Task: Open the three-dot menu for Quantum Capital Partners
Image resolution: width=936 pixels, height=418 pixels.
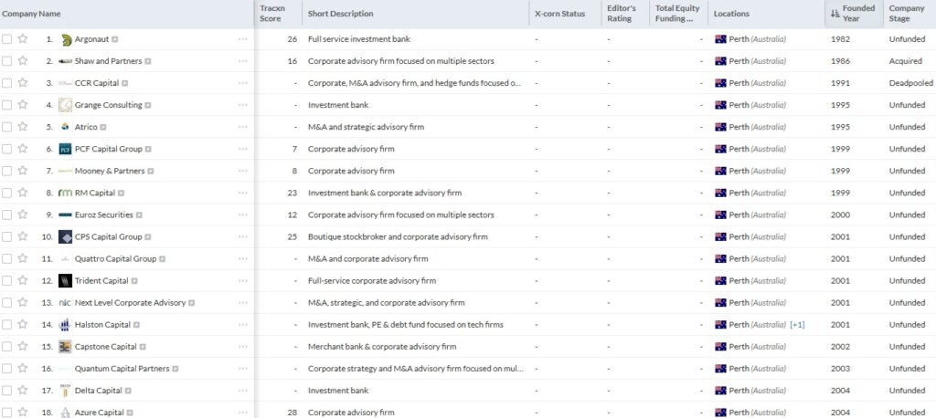Action: (242, 369)
